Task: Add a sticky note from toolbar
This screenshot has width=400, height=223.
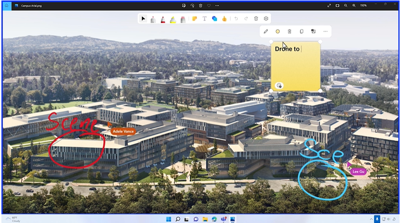Action: [x=194, y=19]
